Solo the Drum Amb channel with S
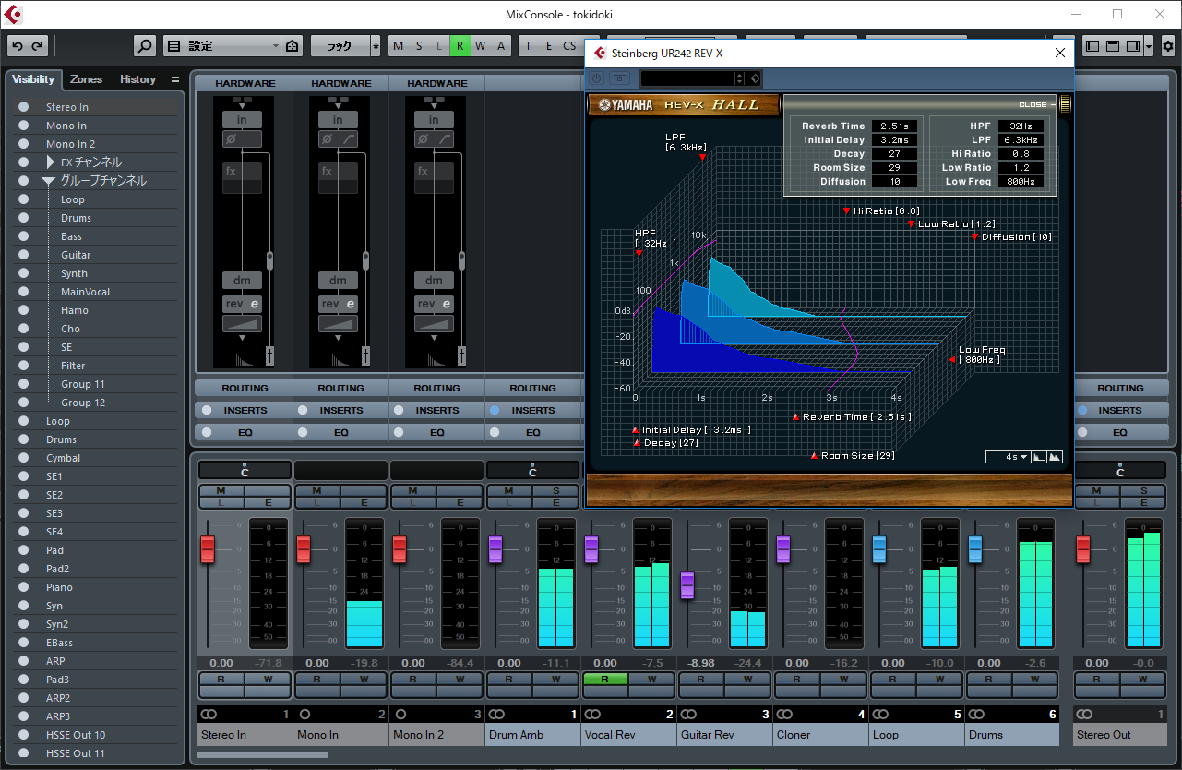Screen dimensions: 1182x770 [x=555, y=490]
